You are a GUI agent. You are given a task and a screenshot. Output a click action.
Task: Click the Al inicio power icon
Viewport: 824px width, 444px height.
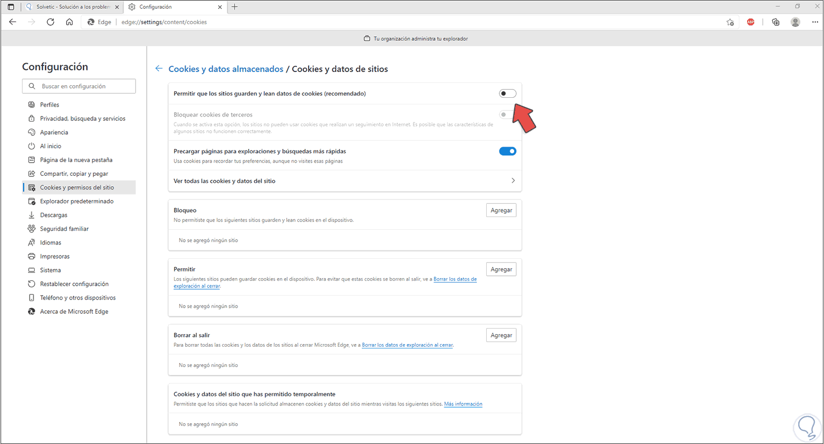click(31, 146)
